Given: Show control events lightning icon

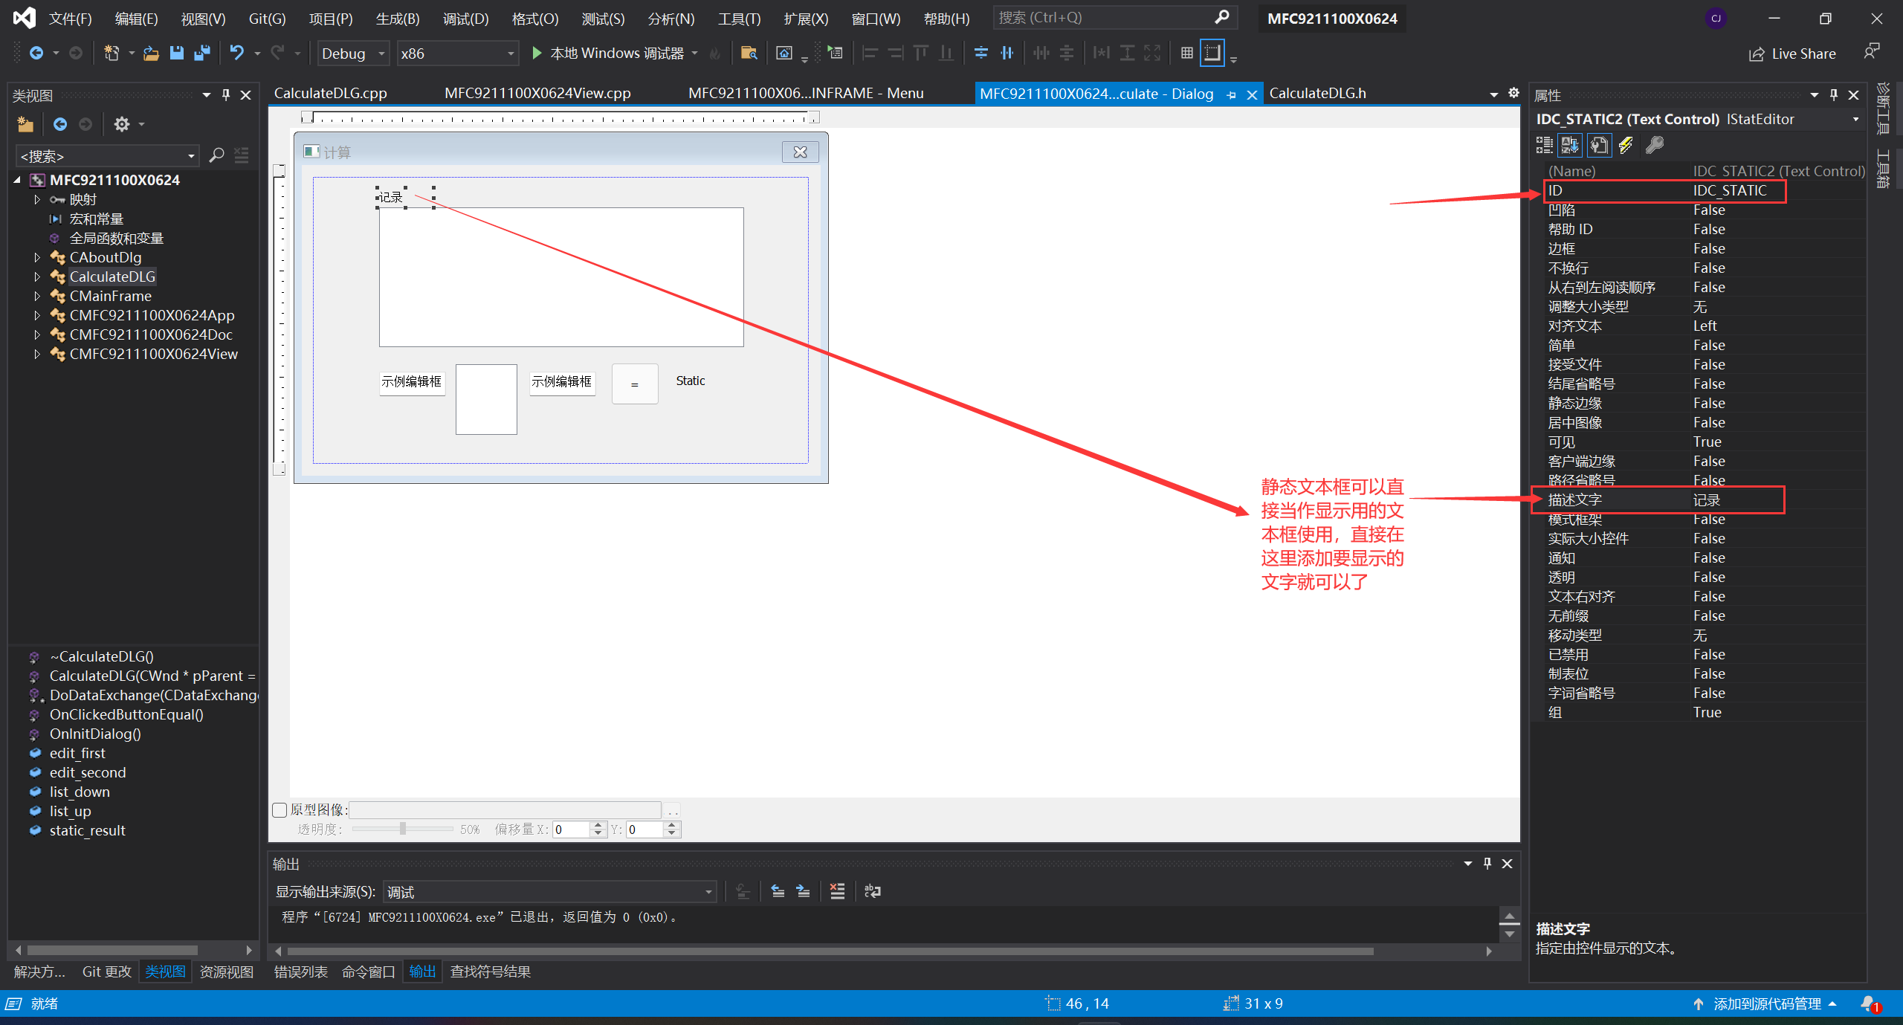Looking at the screenshot, I should click(1626, 145).
